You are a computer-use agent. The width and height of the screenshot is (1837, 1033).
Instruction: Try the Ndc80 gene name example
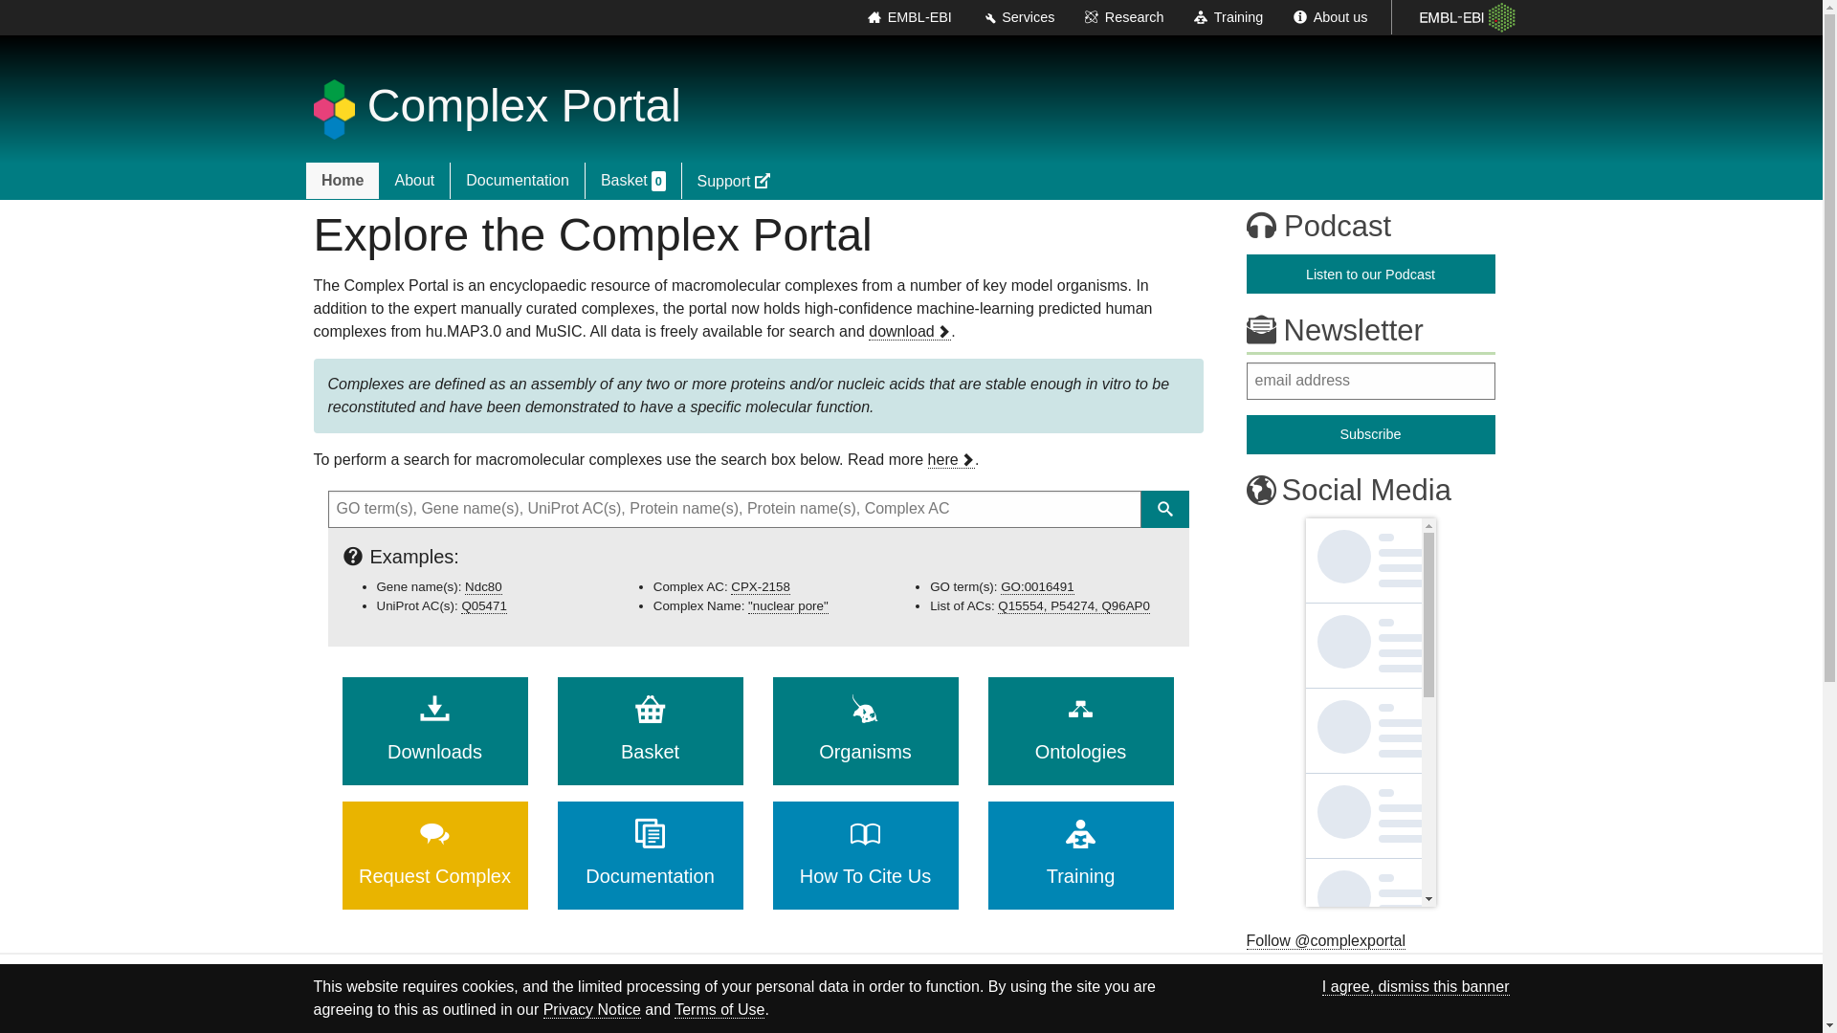click(483, 587)
